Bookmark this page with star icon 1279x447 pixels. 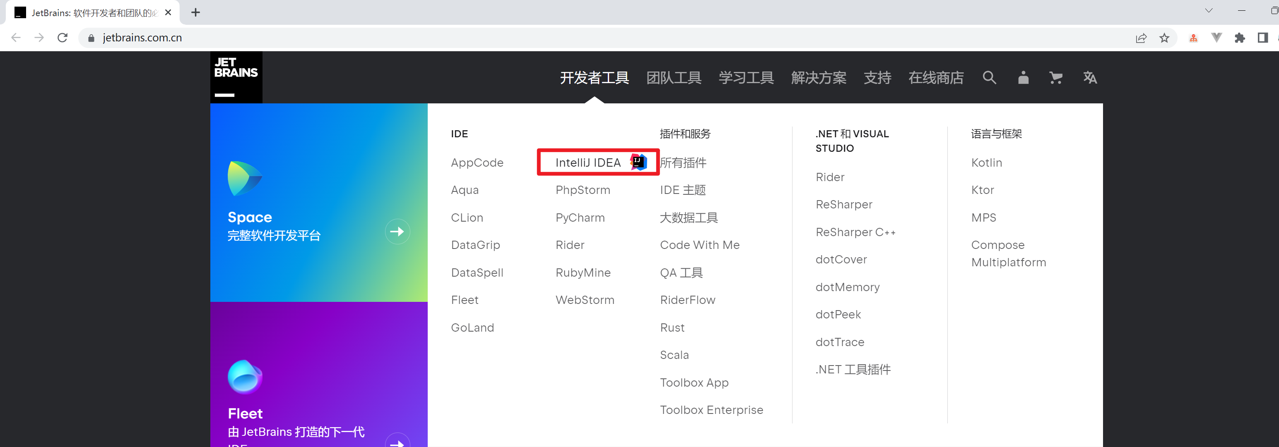point(1164,38)
